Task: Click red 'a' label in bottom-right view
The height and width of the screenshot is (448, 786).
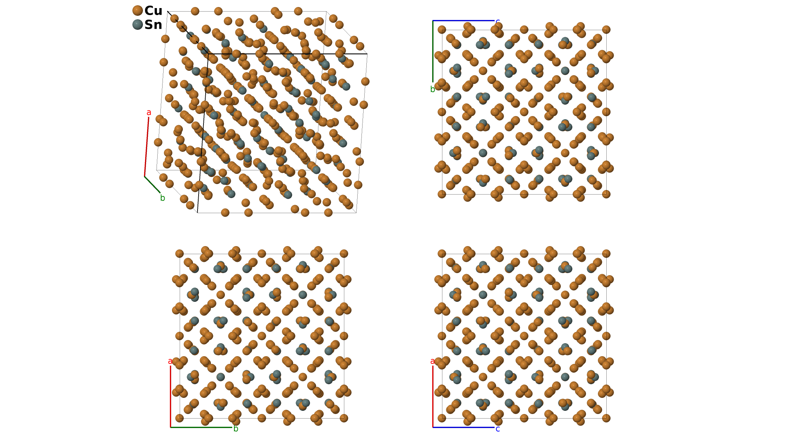Action: point(433,361)
